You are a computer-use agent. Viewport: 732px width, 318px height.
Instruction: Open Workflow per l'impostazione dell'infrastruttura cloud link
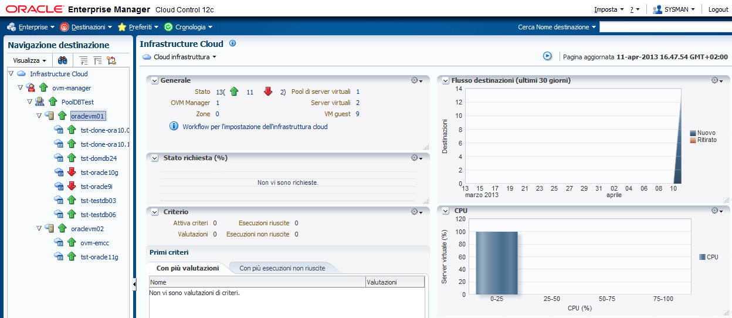tap(255, 127)
